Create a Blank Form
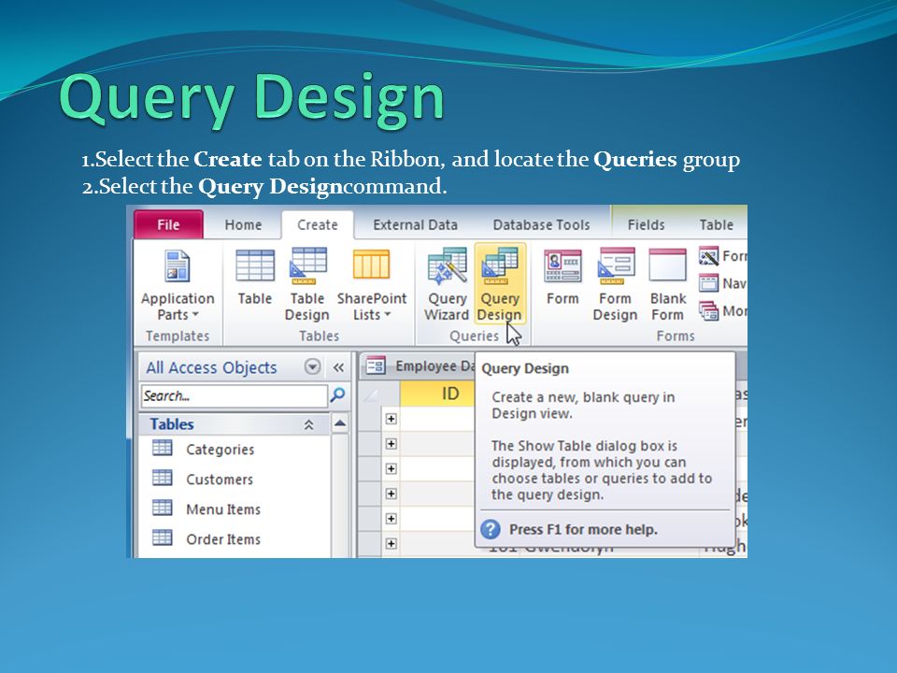This screenshot has height=673, width=897. (x=667, y=285)
